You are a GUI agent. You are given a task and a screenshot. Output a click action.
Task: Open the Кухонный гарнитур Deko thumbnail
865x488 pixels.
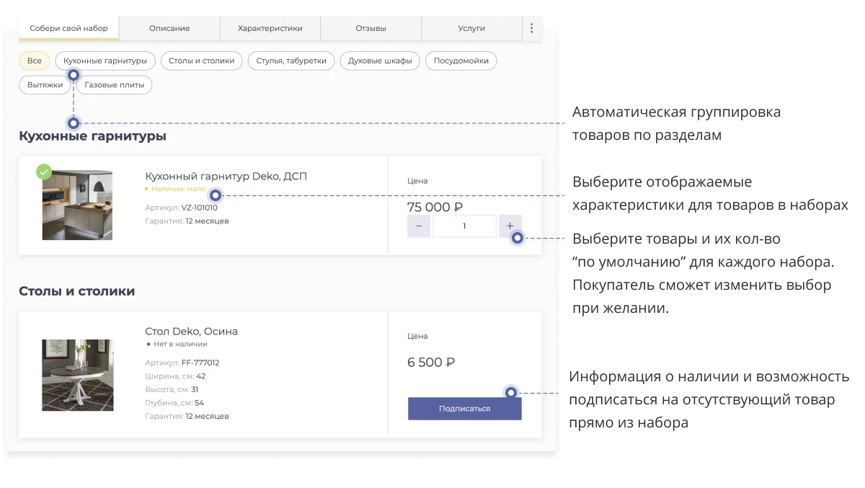[x=77, y=205]
